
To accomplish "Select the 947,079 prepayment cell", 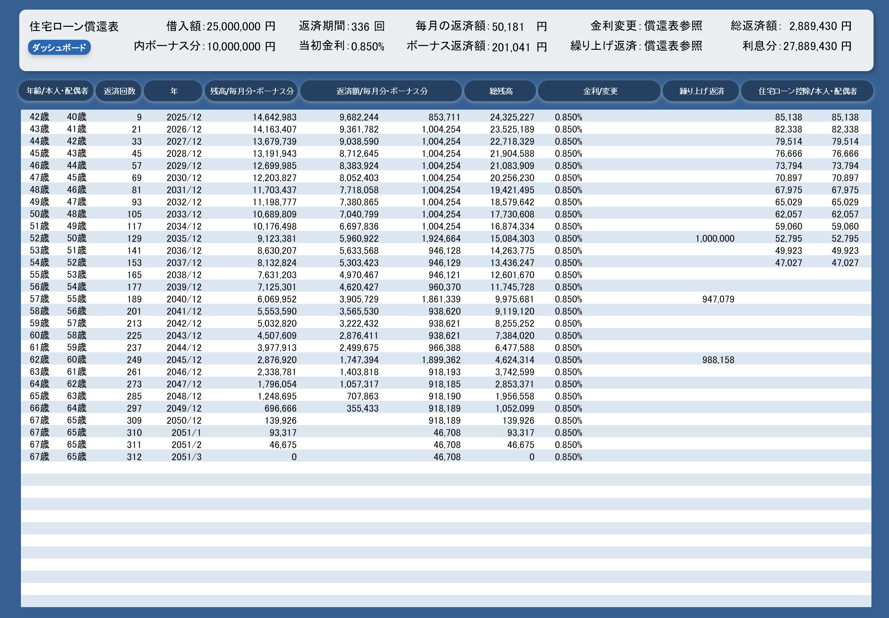I will pyautogui.click(x=718, y=300).
